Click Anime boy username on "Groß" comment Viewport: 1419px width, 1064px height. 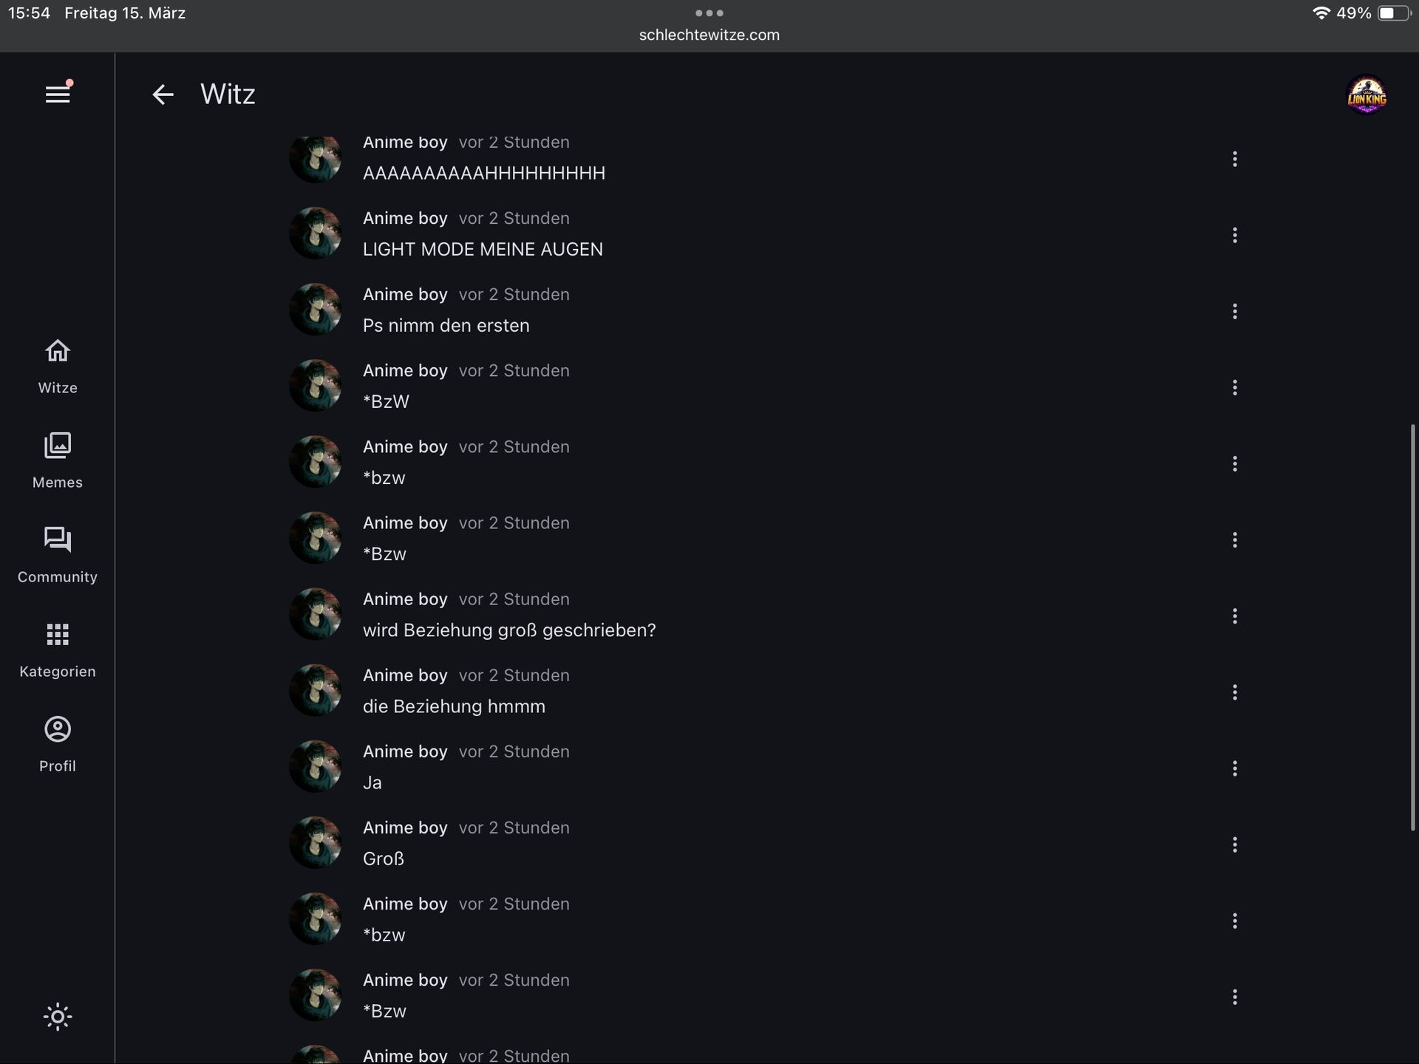click(405, 828)
